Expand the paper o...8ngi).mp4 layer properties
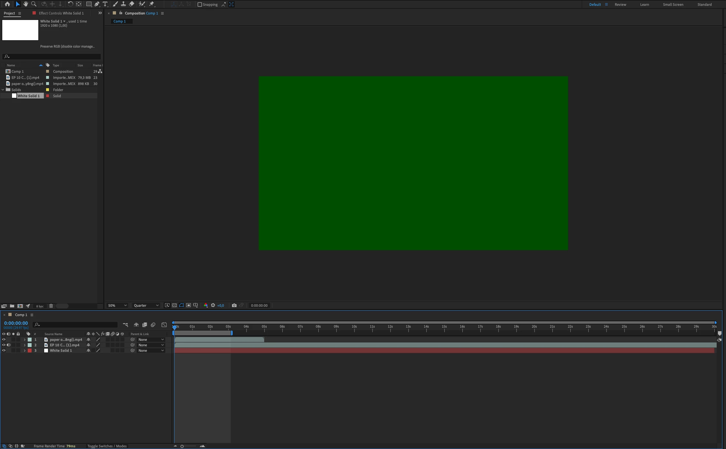 point(24,340)
